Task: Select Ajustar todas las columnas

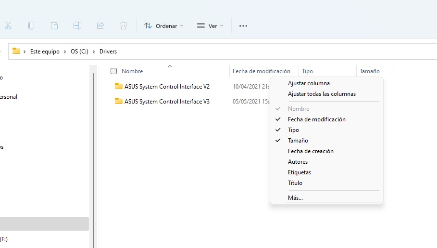Action: point(322,94)
